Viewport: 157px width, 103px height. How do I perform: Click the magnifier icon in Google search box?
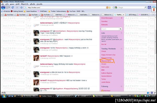pos(145,8)
